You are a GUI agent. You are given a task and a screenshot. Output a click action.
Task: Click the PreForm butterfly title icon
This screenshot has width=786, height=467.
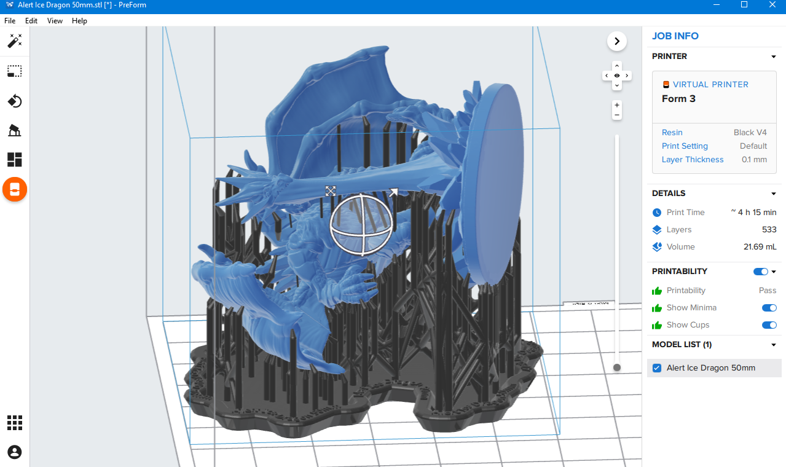click(9, 4)
